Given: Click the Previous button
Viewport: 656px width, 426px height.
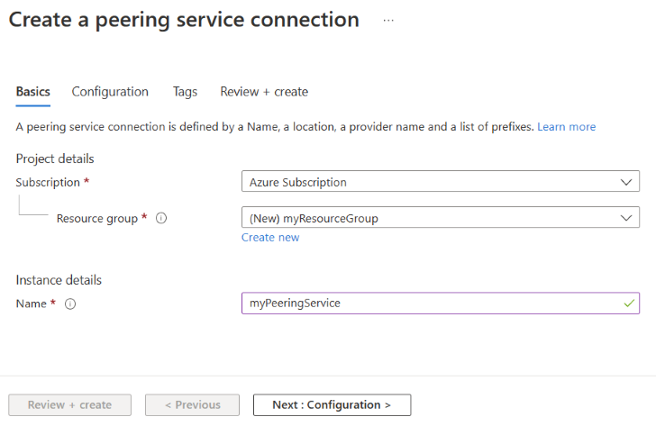Looking at the screenshot, I should (192, 405).
